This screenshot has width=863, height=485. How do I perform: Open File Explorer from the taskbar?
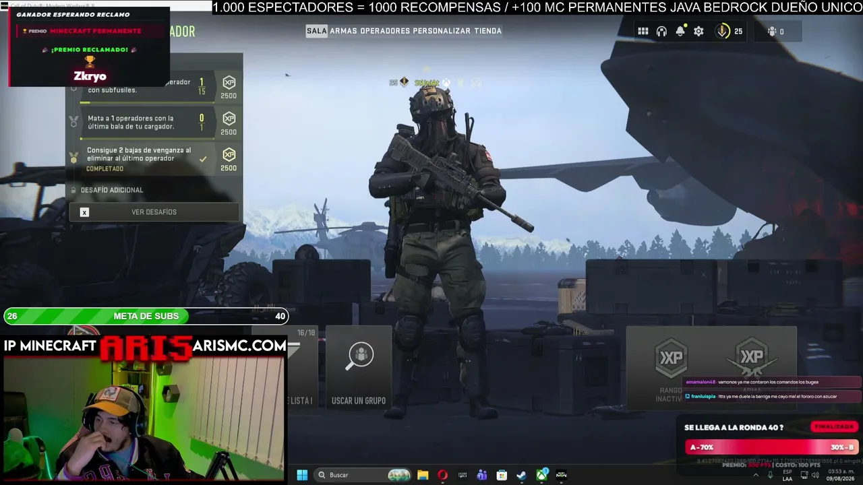tap(423, 475)
